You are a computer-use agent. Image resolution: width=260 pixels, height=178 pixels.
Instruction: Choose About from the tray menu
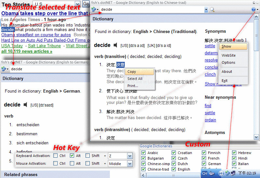coord(233,72)
